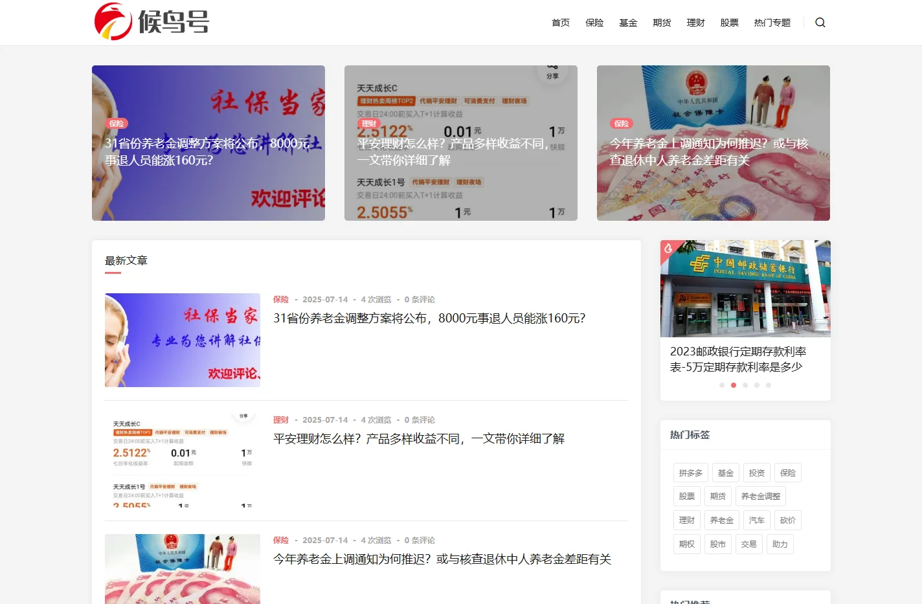Click 0 条评论 on 平安理财 article row

420,419
